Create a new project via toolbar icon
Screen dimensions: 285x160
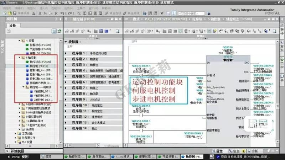tap(5, 13)
